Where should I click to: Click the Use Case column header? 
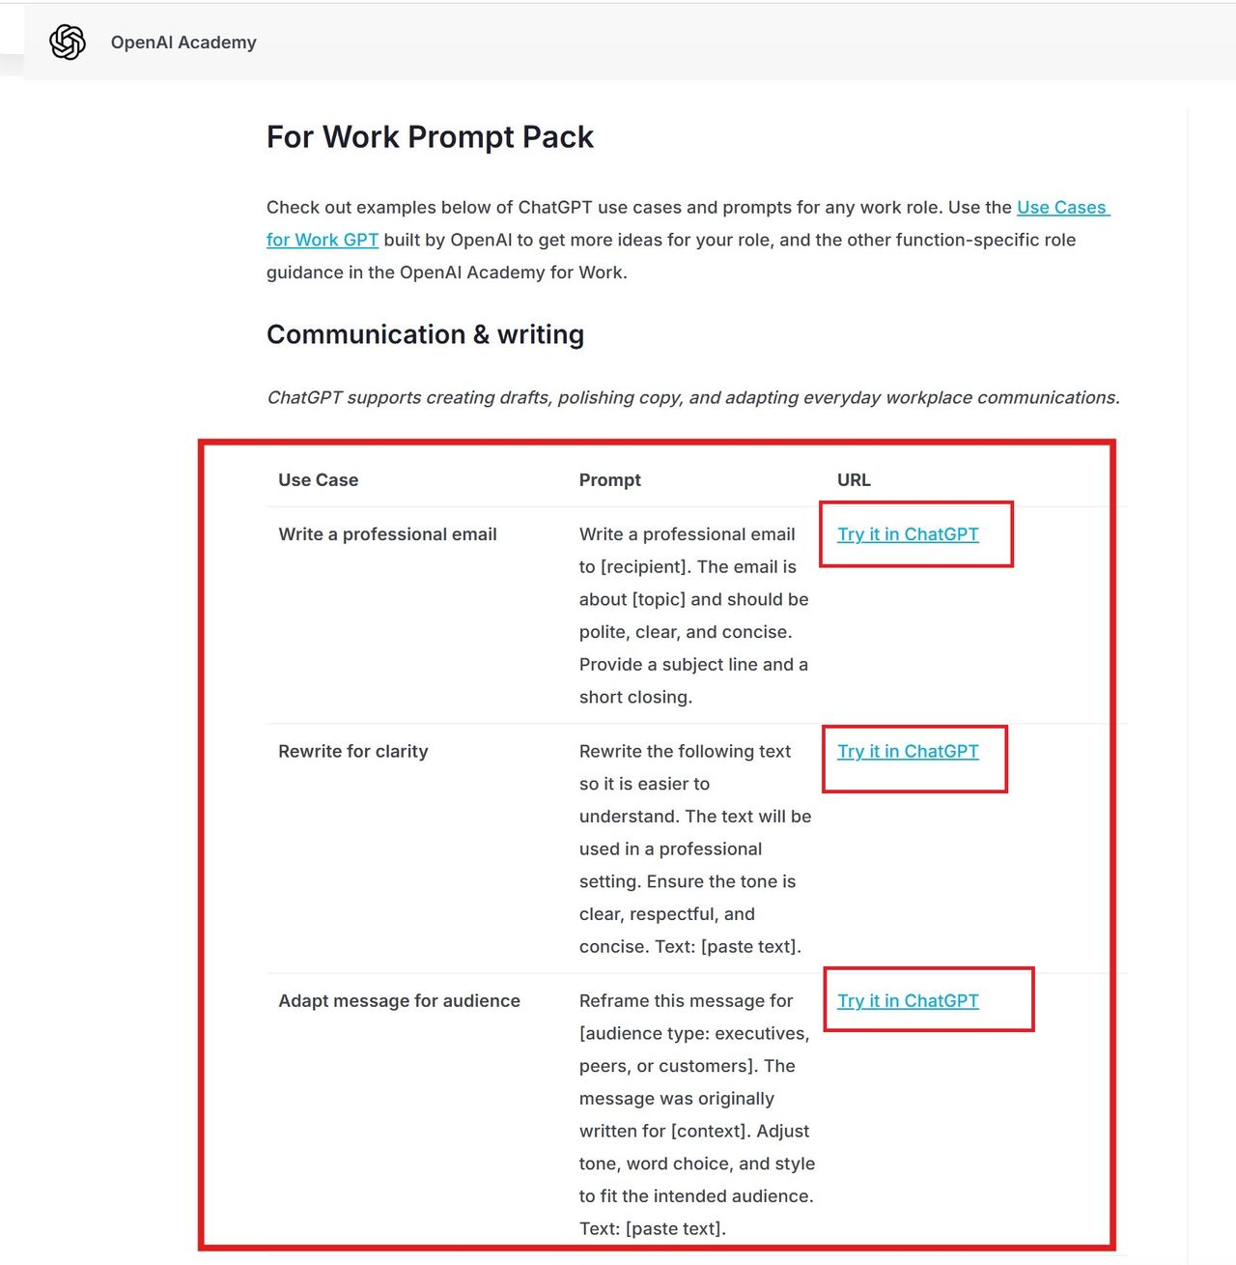pyautogui.click(x=318, y=480)
